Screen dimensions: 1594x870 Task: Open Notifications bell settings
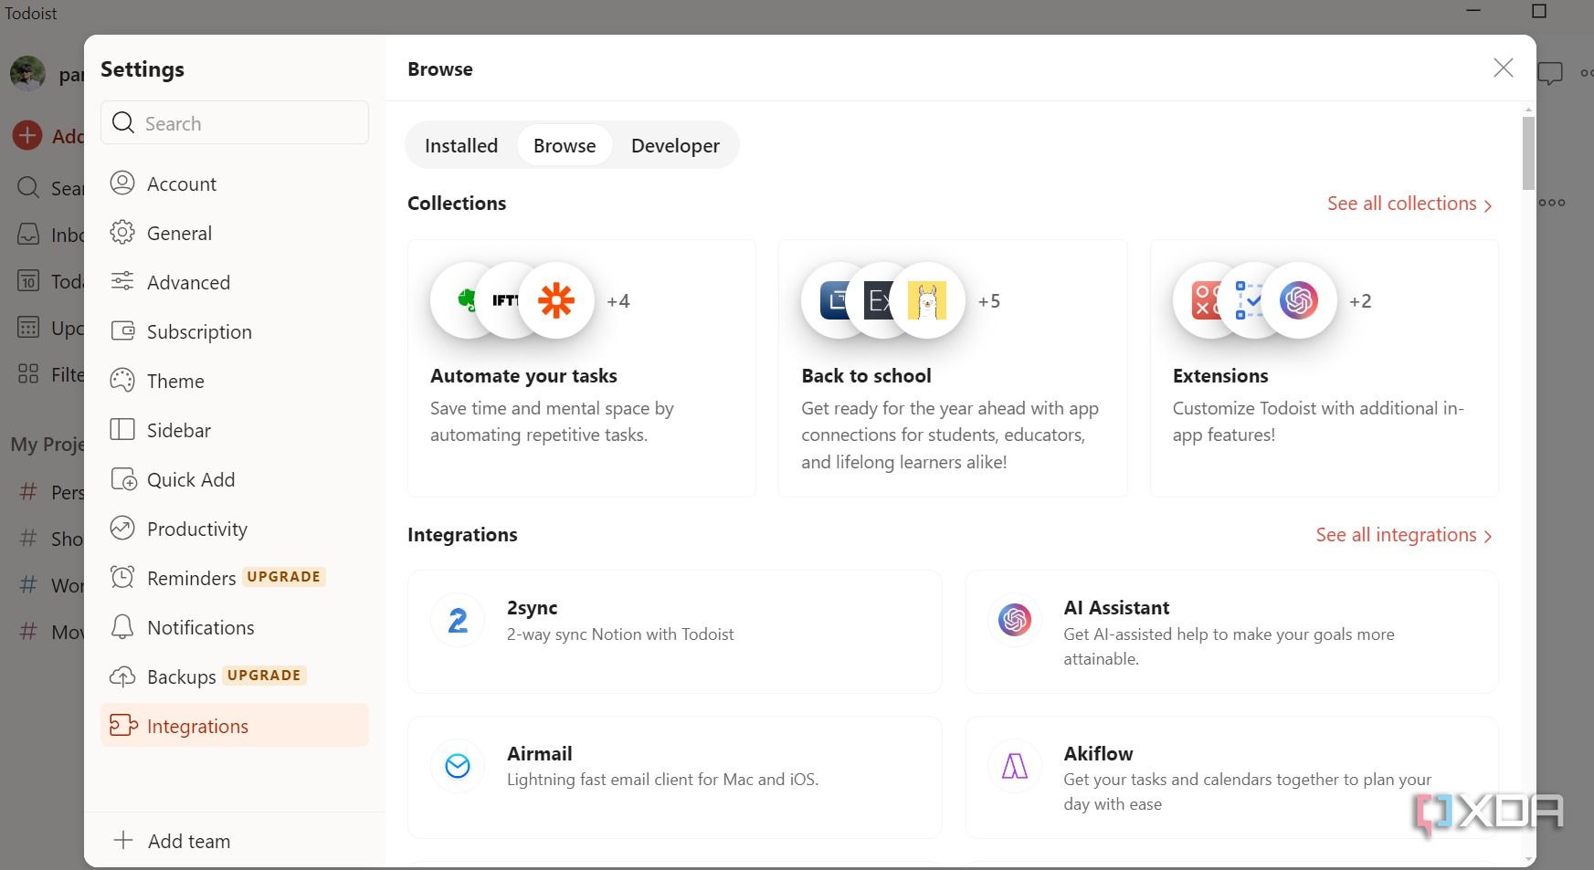[x=200, y=627]
